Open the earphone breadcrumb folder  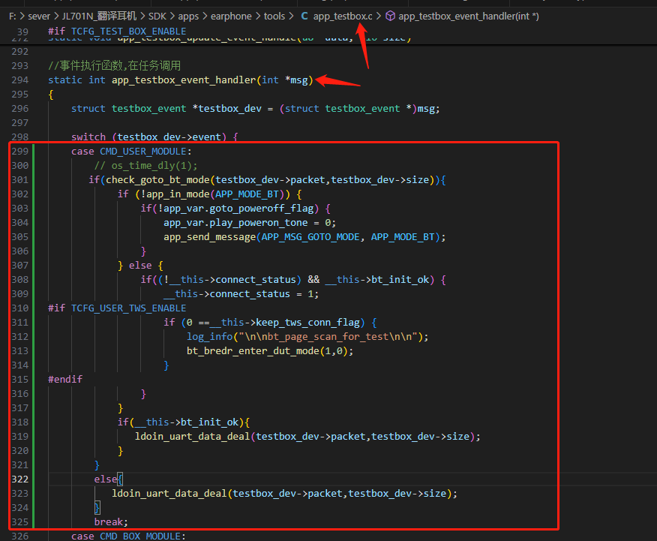pos(231,17)
